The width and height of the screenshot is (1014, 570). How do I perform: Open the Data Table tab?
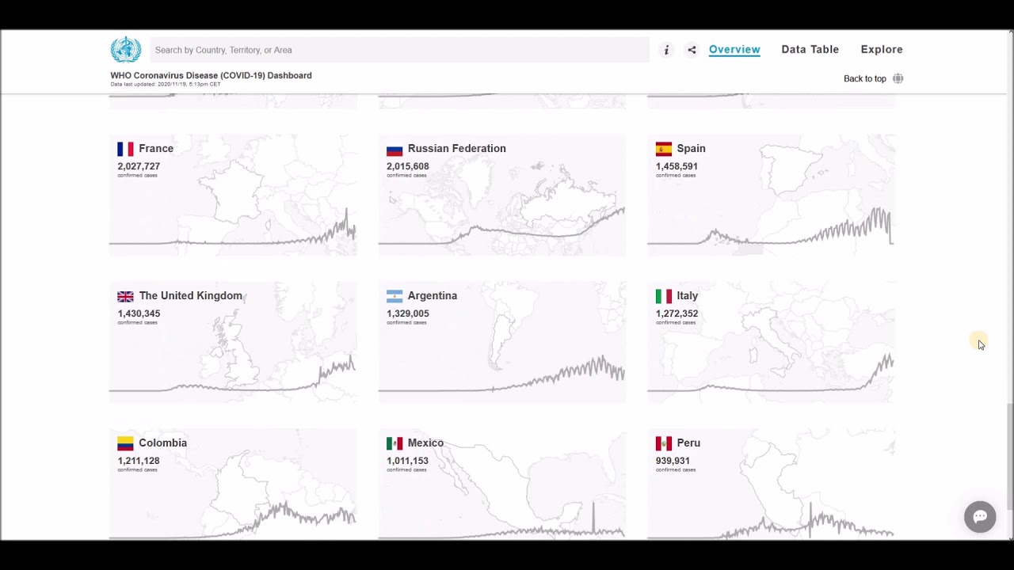coord(810,49)
